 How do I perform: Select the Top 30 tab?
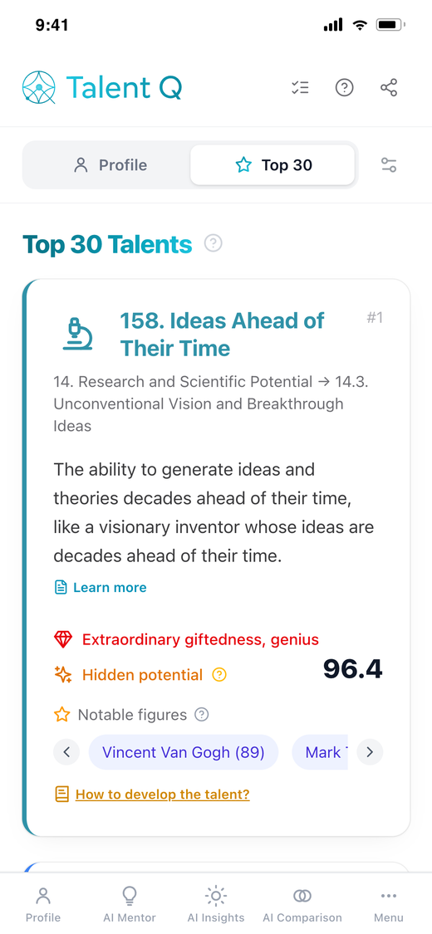click(272, 165)
